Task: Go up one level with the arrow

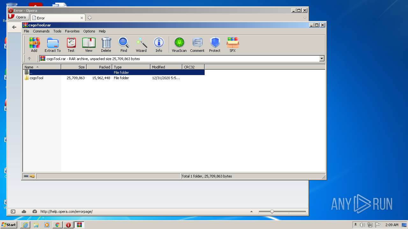Action: tap(29, 59)
